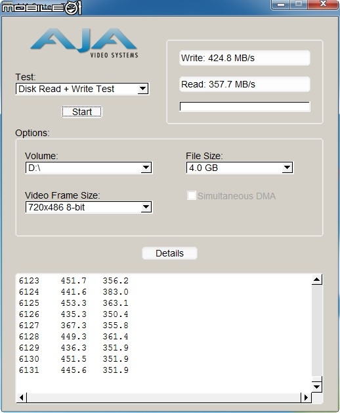The height and width of the screenshot is (413, 340).
Task: Click the Details button
Action: pos(169,253)
